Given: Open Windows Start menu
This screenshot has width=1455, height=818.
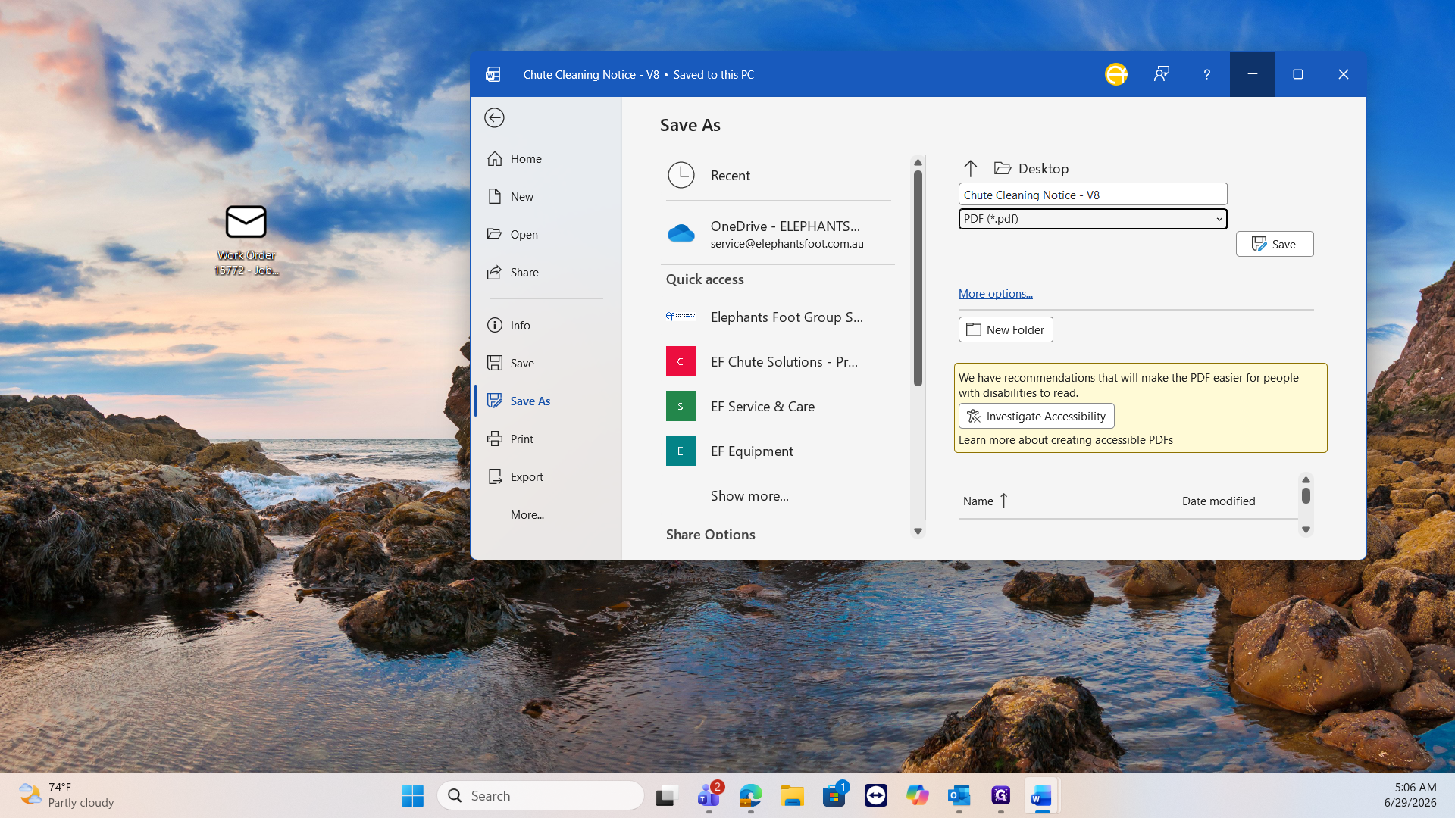Looking at the screenshot, I should 412,795.
